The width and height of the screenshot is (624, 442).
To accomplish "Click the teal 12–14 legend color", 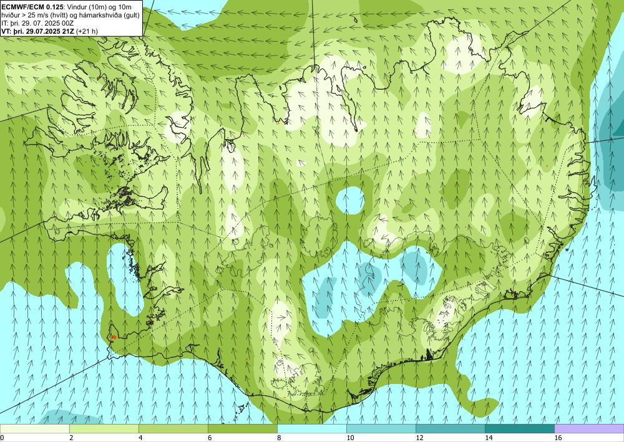I will 450,429.
